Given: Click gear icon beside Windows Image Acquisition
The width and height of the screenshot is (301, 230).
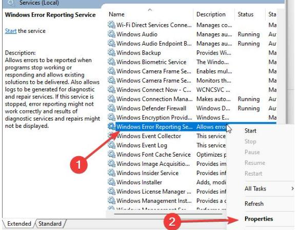Looking at the screenshot, I should [111, 164].
